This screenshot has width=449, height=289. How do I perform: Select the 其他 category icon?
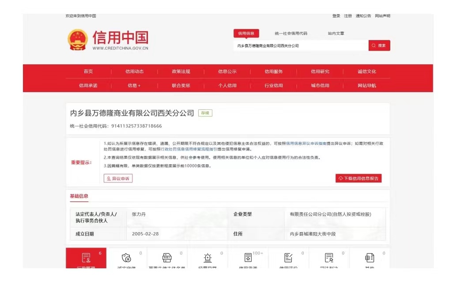tap(370, 257)
